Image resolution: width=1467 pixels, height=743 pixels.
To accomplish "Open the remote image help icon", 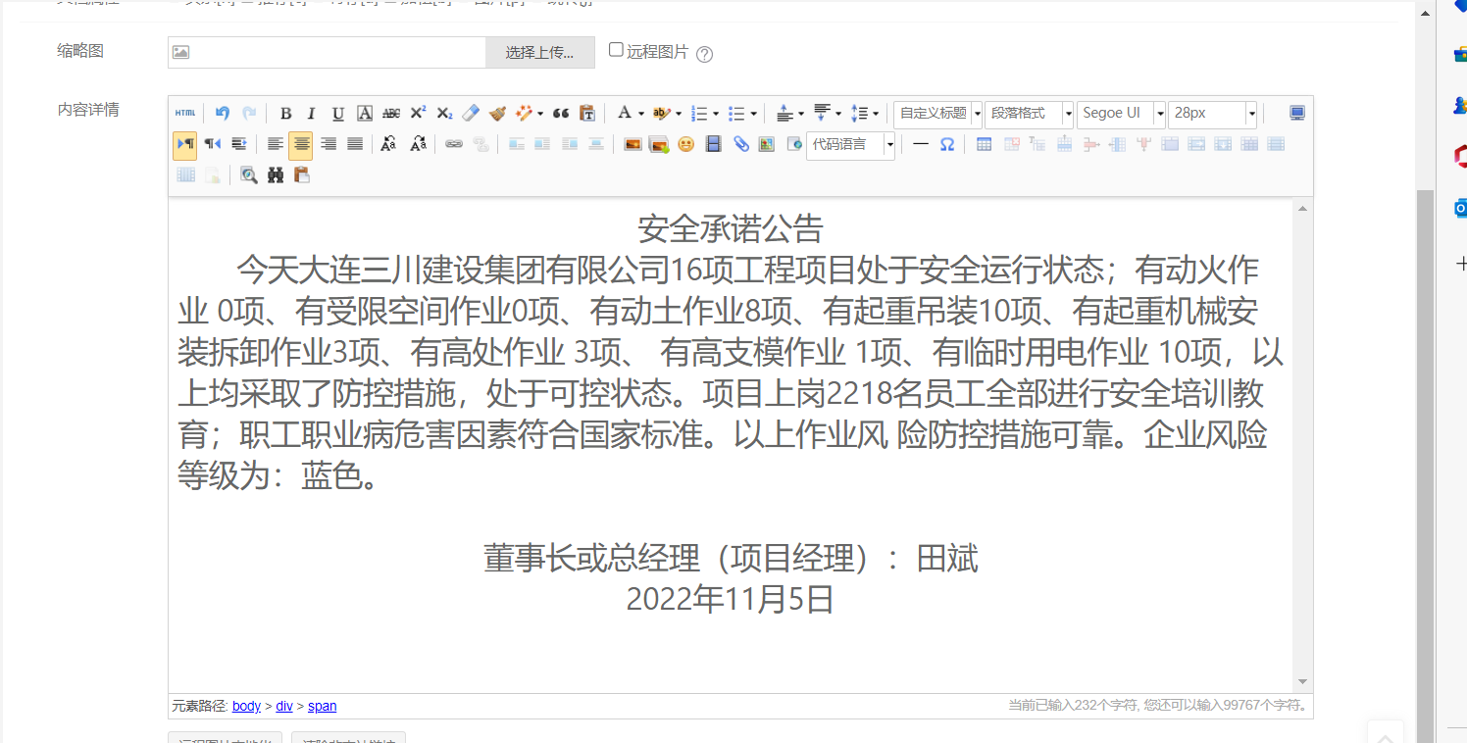I will point(704,54).
